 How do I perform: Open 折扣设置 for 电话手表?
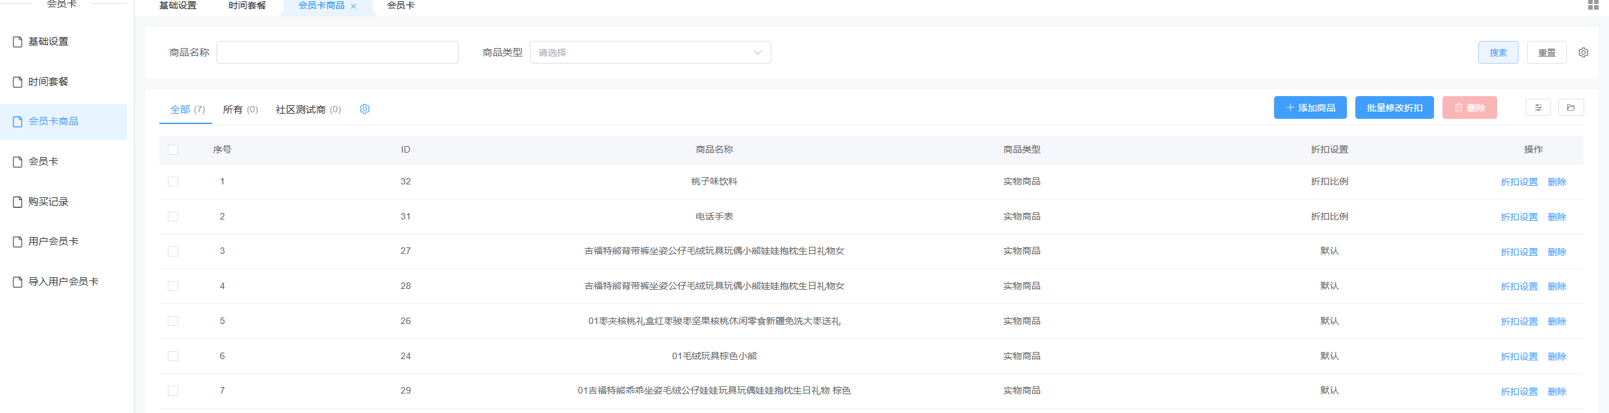[1519, 217]
